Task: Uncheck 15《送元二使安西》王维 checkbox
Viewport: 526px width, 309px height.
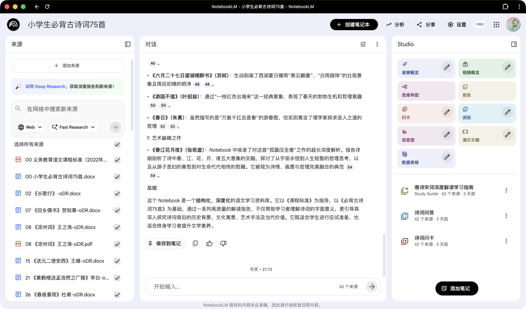Action: click(117, 261)
